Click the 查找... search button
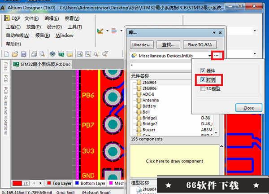Viewport: 269px width, 194px height. click(x=168, y=45)
